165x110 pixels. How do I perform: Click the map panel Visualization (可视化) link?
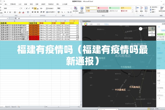tap(106, 24)
